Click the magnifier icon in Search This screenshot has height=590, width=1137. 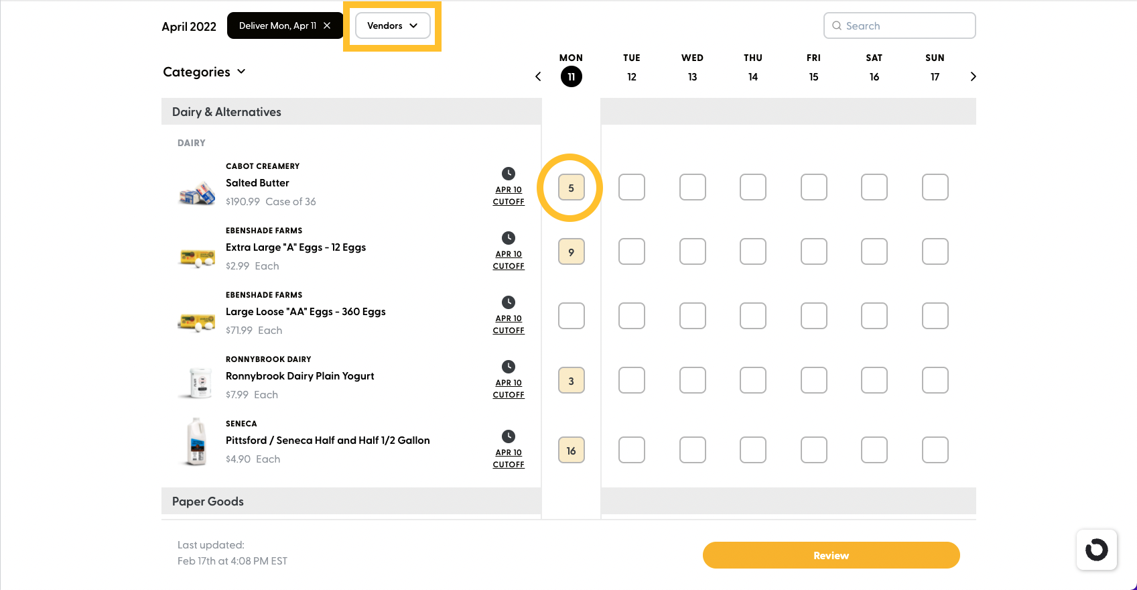tap(837, 25)
